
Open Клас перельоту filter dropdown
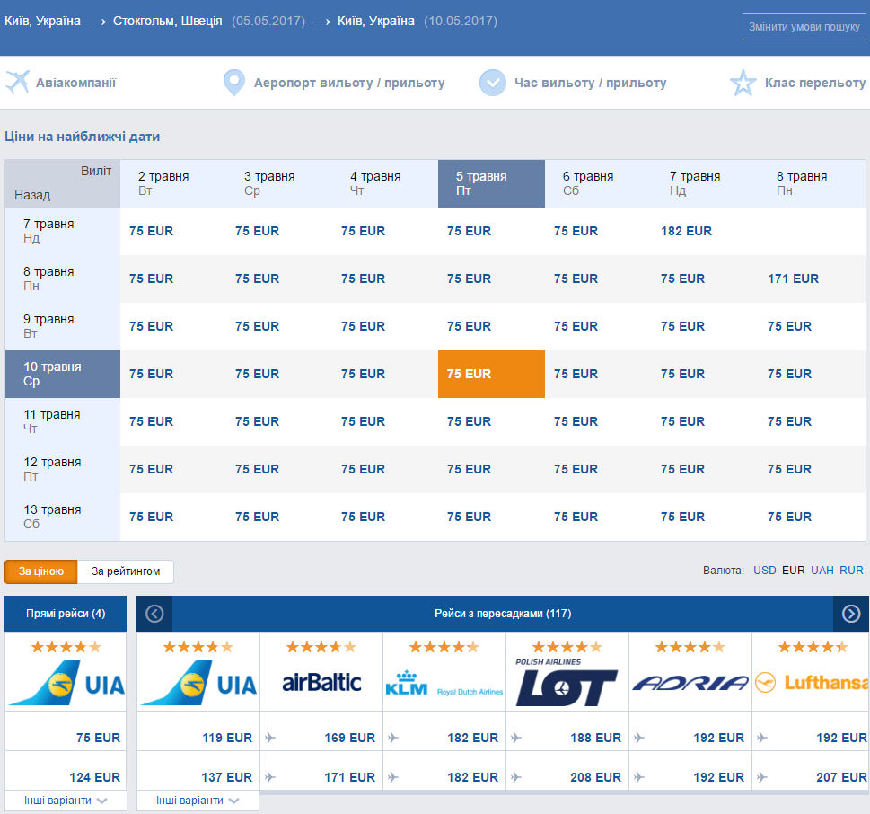pos(814,83)
